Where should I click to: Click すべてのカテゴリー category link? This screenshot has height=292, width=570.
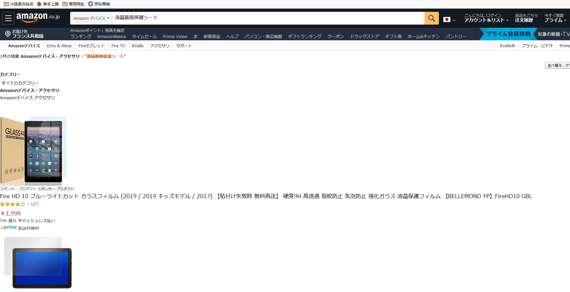coord(20,83)
